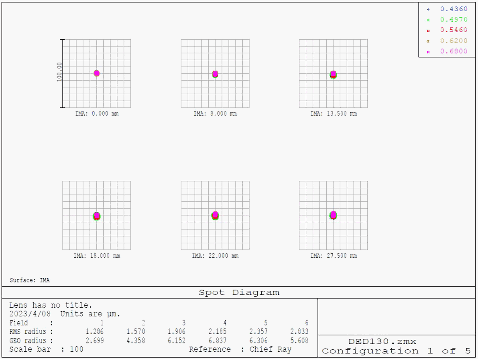Click the DED130.zmx file name
This screenshot has width=478, height=359.
(x=382, y=342)
